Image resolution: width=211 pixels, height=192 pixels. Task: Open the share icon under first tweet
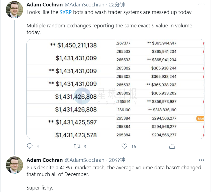pyautogui.click(x=172, y=146)
